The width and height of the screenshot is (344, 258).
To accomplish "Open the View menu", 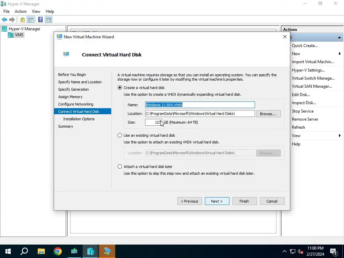I will (x=36, y=11).
